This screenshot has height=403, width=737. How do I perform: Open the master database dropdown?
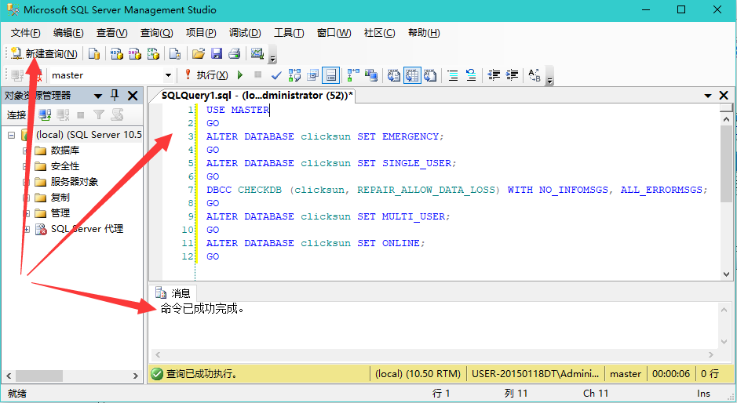pyautogui.click(x=168, y=75)
